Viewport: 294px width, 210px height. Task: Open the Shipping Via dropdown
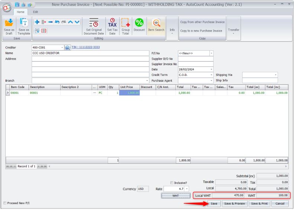click(276, 75)
